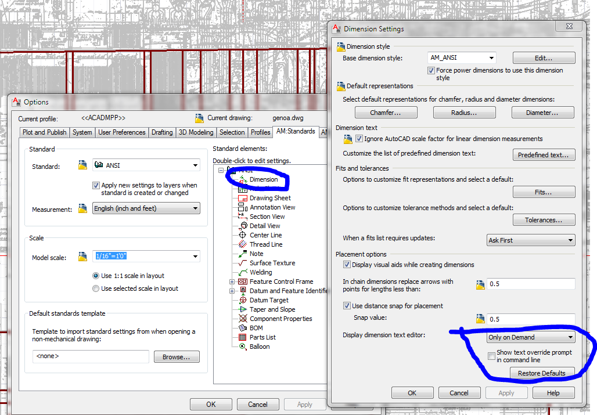
Task: Toggle Force power dimensions checkbox
Action: [x=431, y=70]
